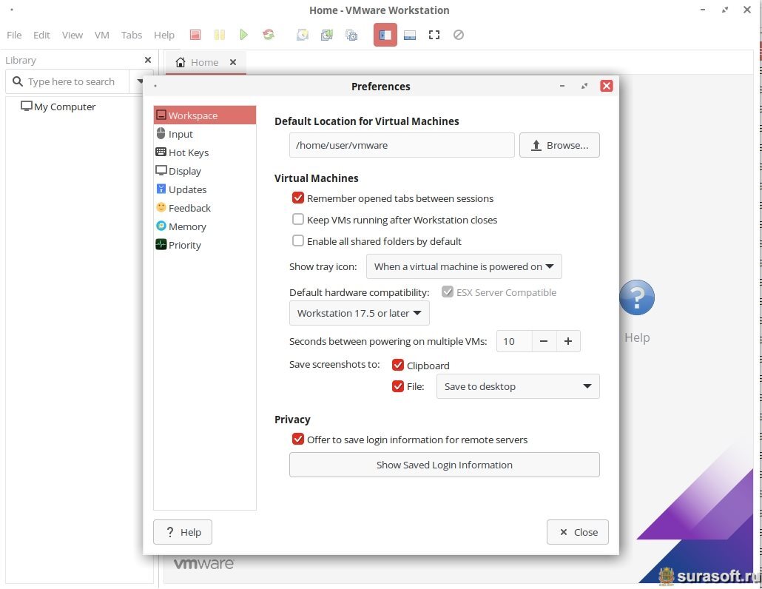Close Preferences with red X button
The width and height of the screenshot is (762, 589).
point(607,86)
